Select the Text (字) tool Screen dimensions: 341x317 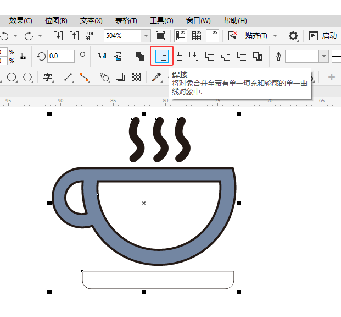coord(48,77)
